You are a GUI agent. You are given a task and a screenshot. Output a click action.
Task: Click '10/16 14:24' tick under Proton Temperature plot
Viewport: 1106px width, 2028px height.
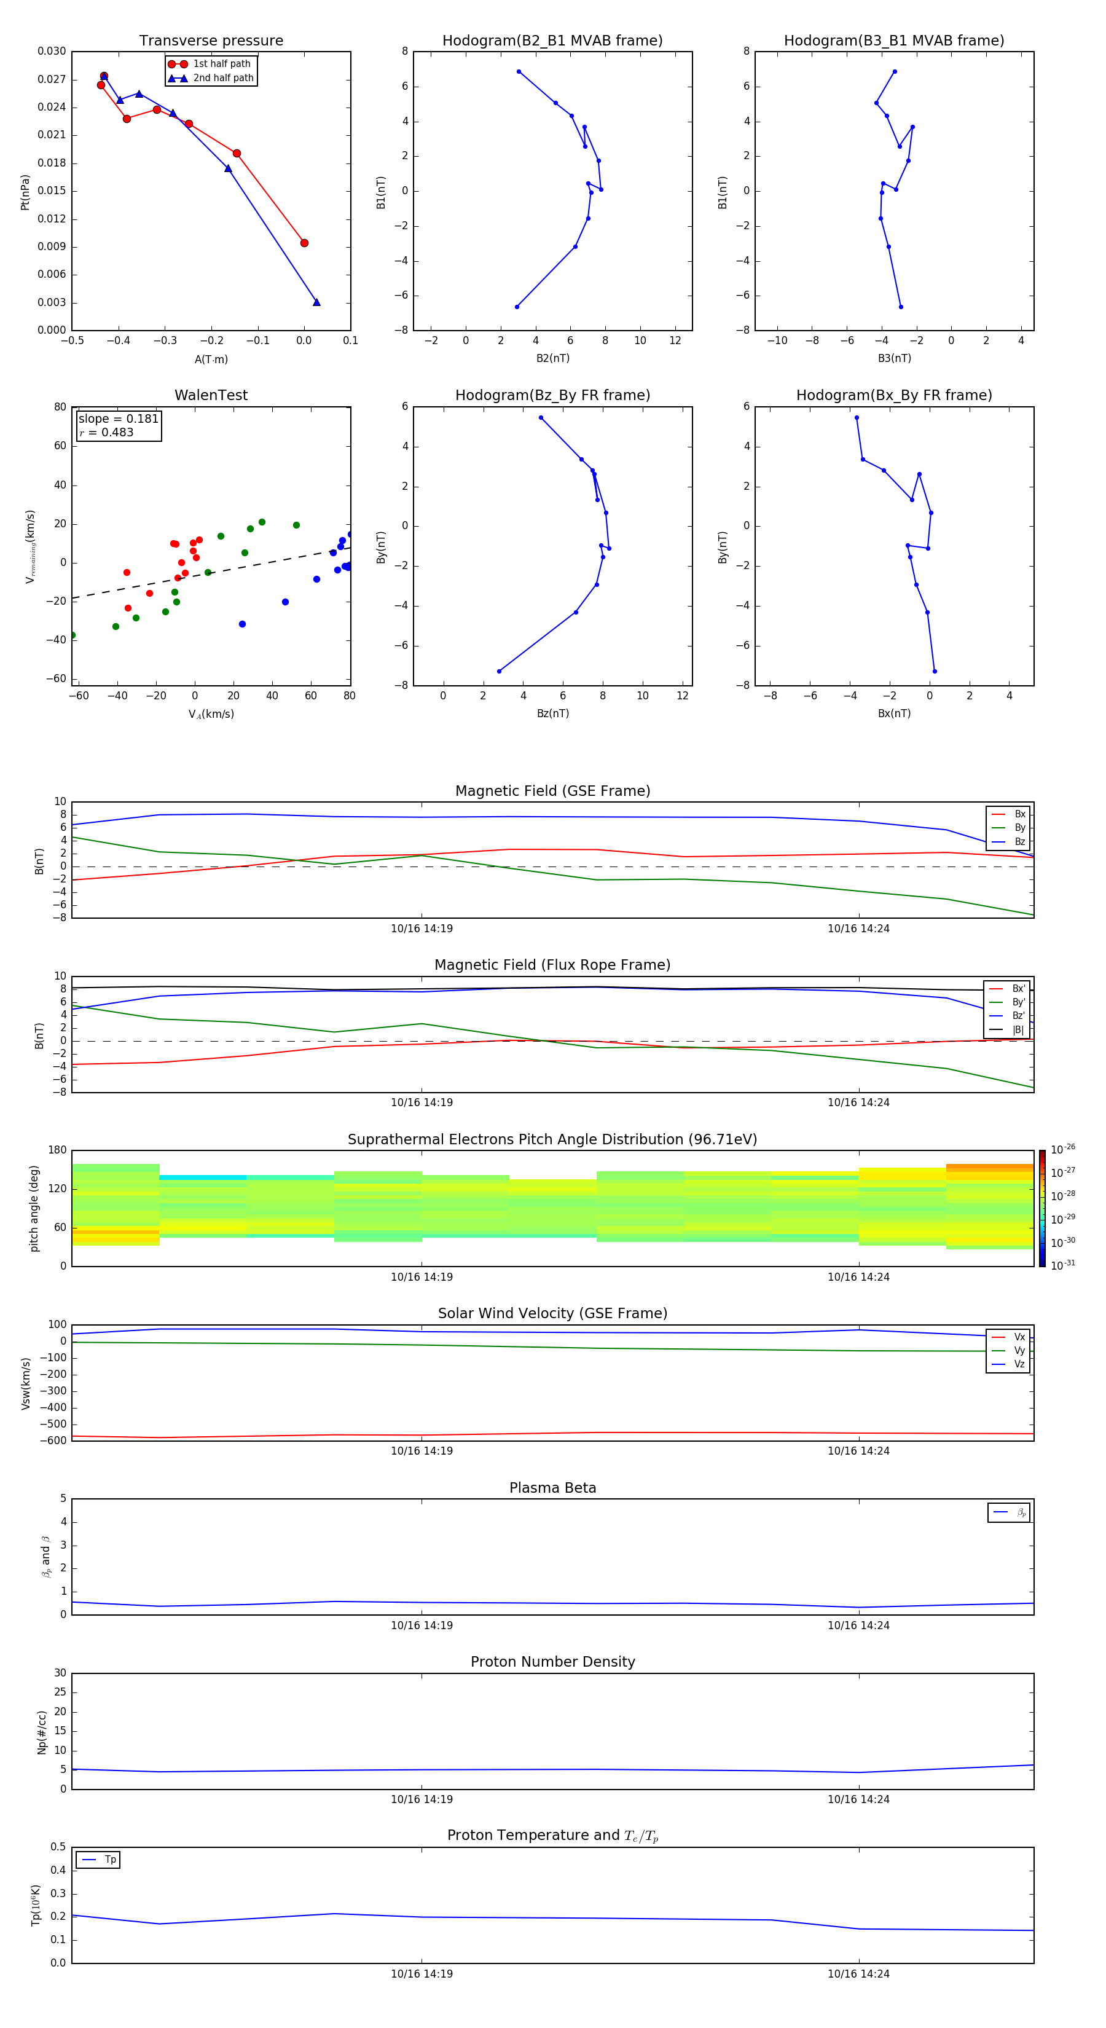coord(859,1974)
